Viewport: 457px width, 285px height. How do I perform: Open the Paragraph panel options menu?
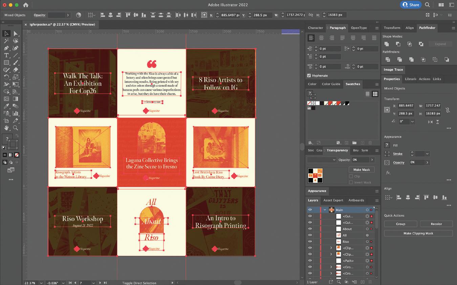pos(377,28)
